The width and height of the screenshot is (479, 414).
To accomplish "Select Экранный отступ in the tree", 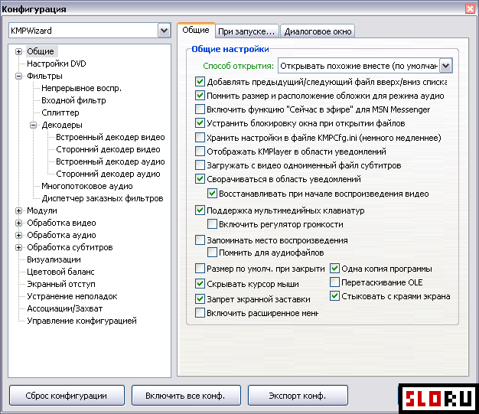I will (x=61, y=284).
